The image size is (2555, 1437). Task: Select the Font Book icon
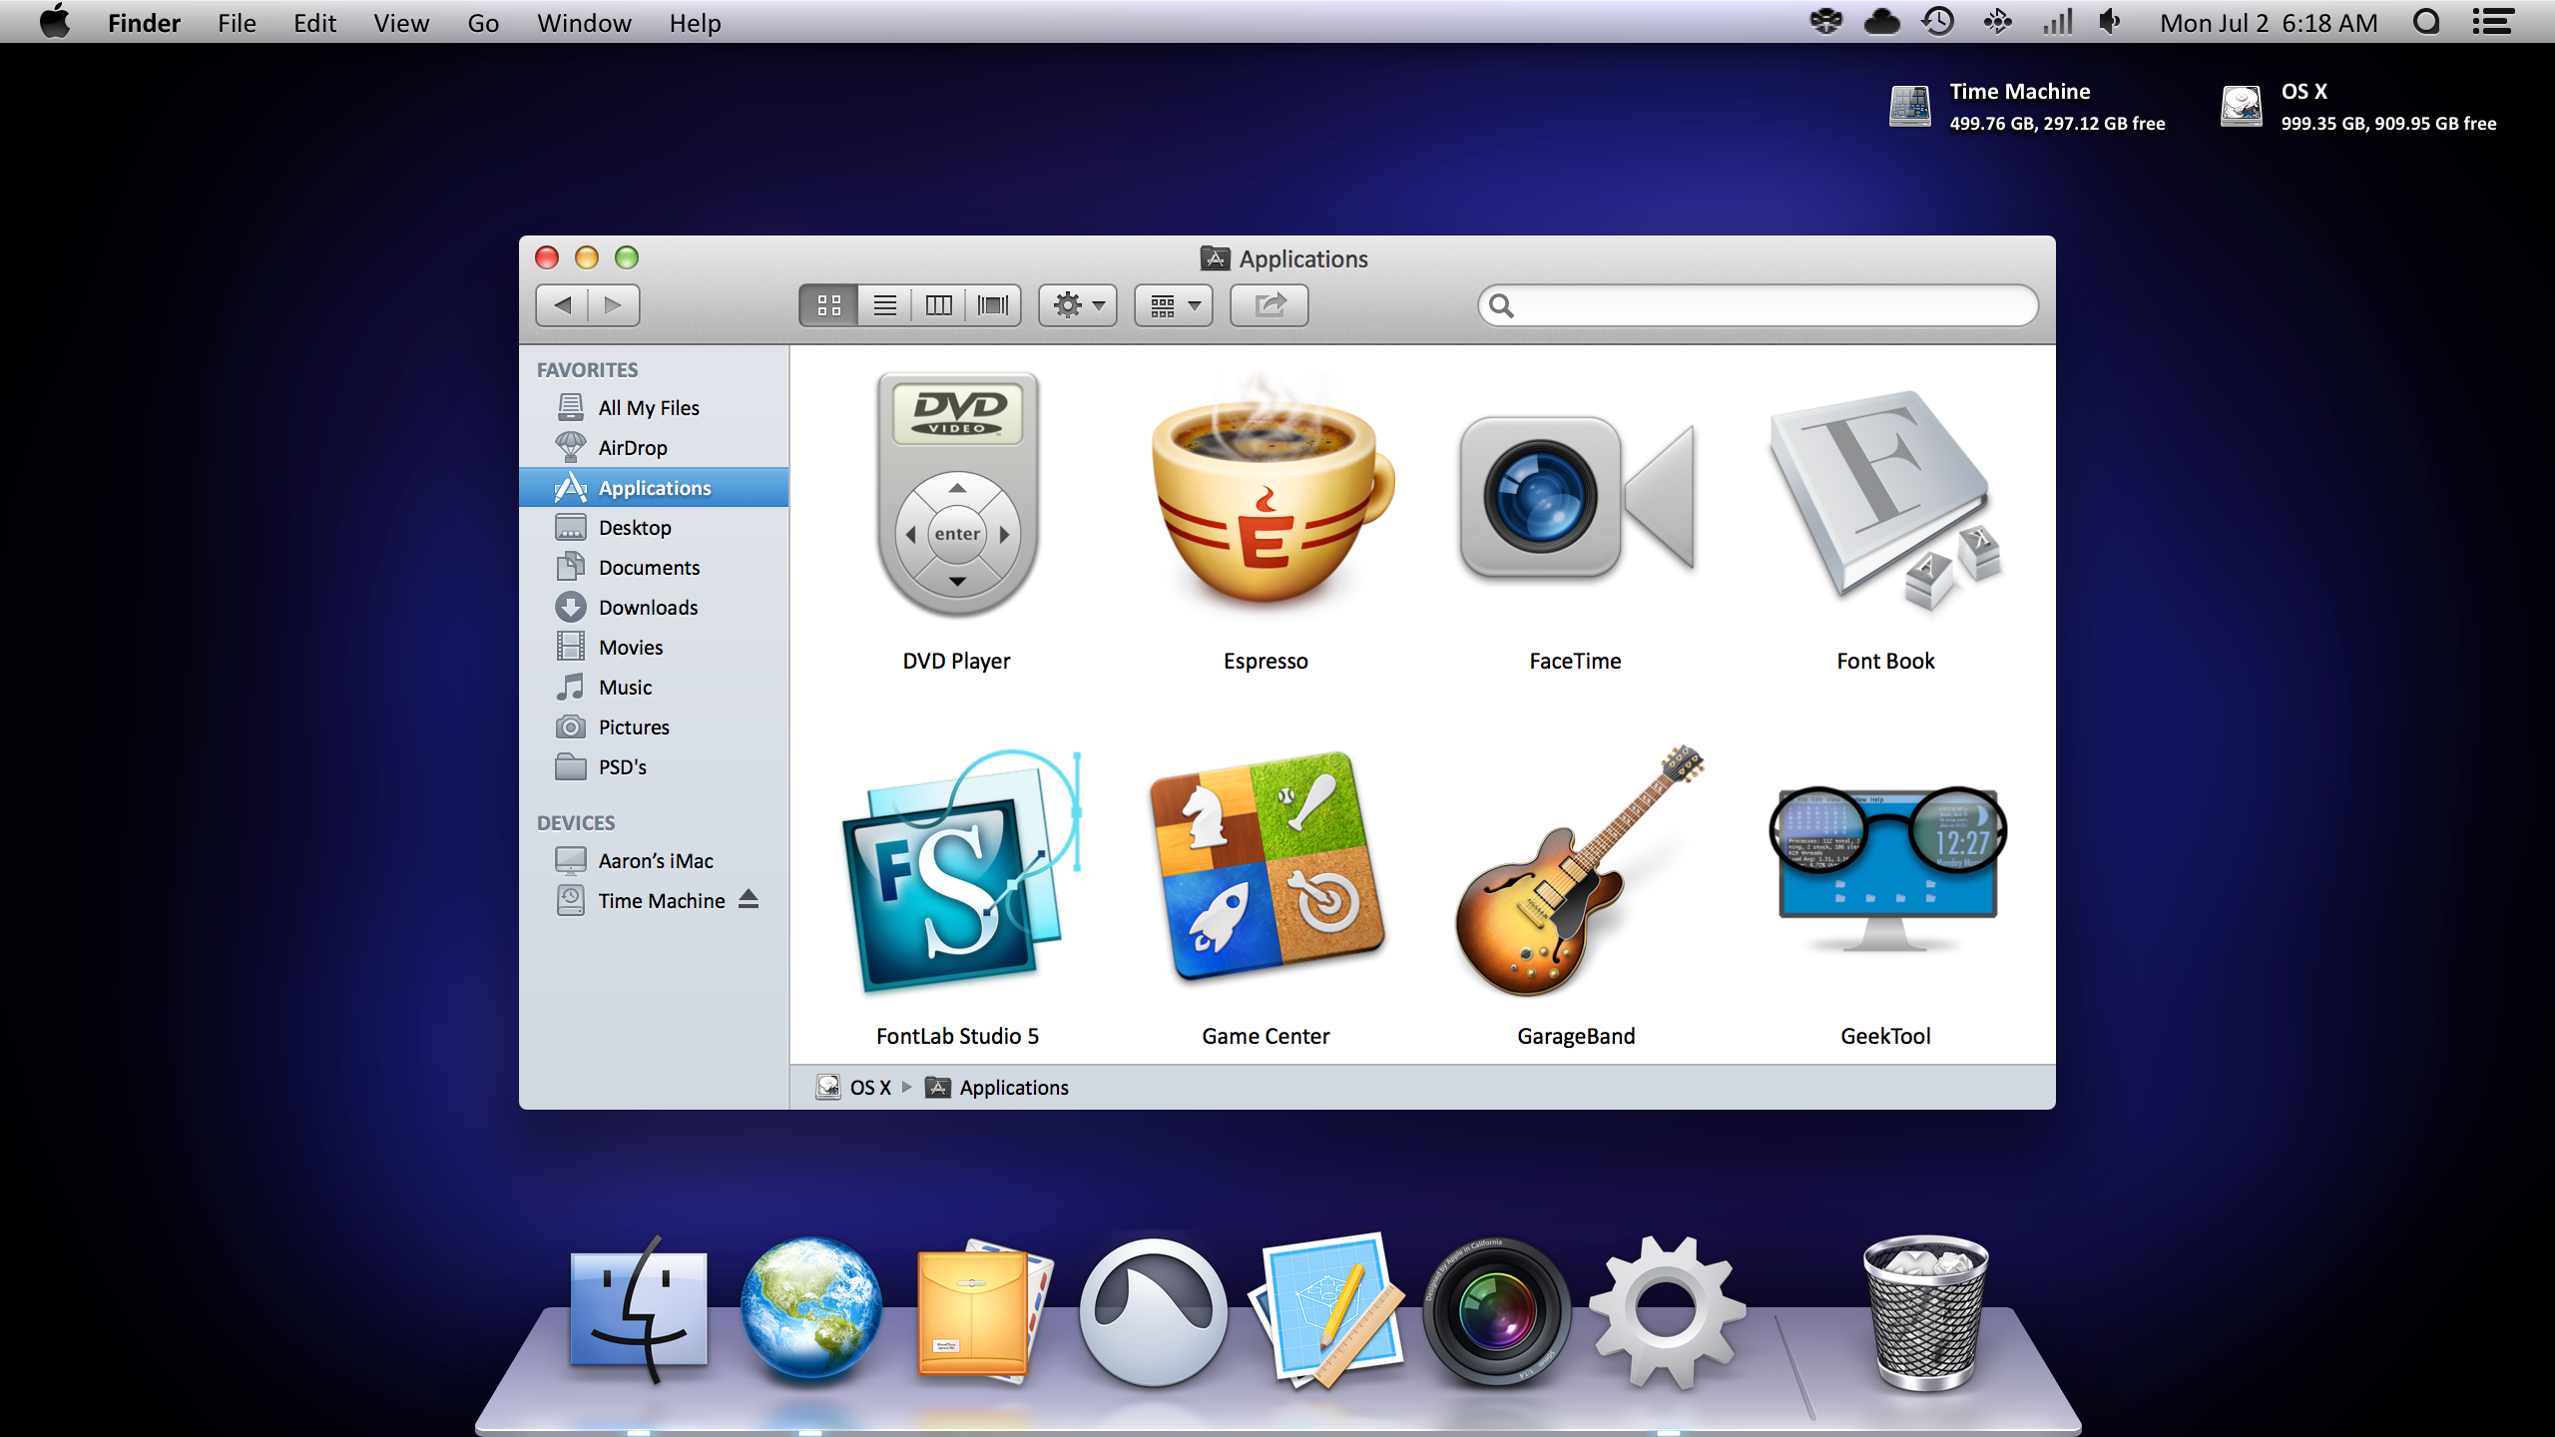tap(1886, 499)
